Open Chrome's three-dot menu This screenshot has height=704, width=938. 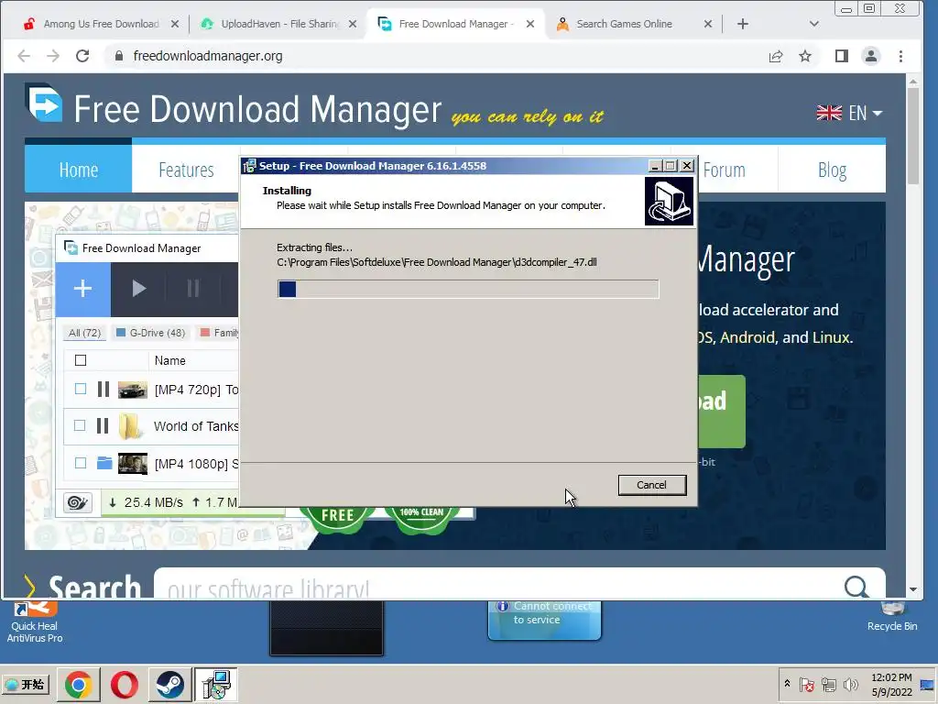[x=900, y=56]
